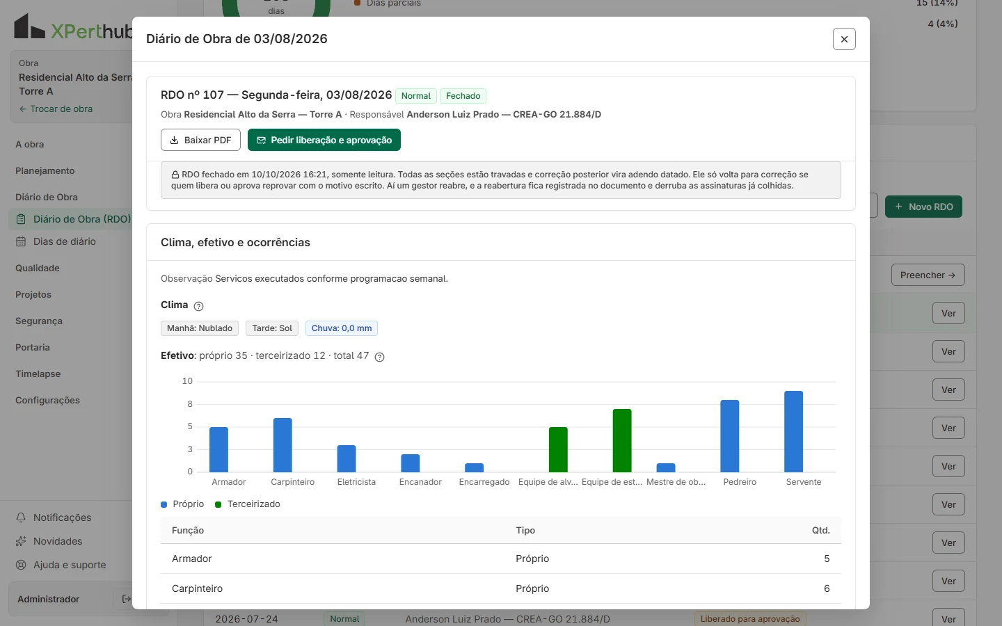Sort by the Qtd. column header
Image resolution: width=1002 pixels, height=626 pixels.
(x=821, y=530)
